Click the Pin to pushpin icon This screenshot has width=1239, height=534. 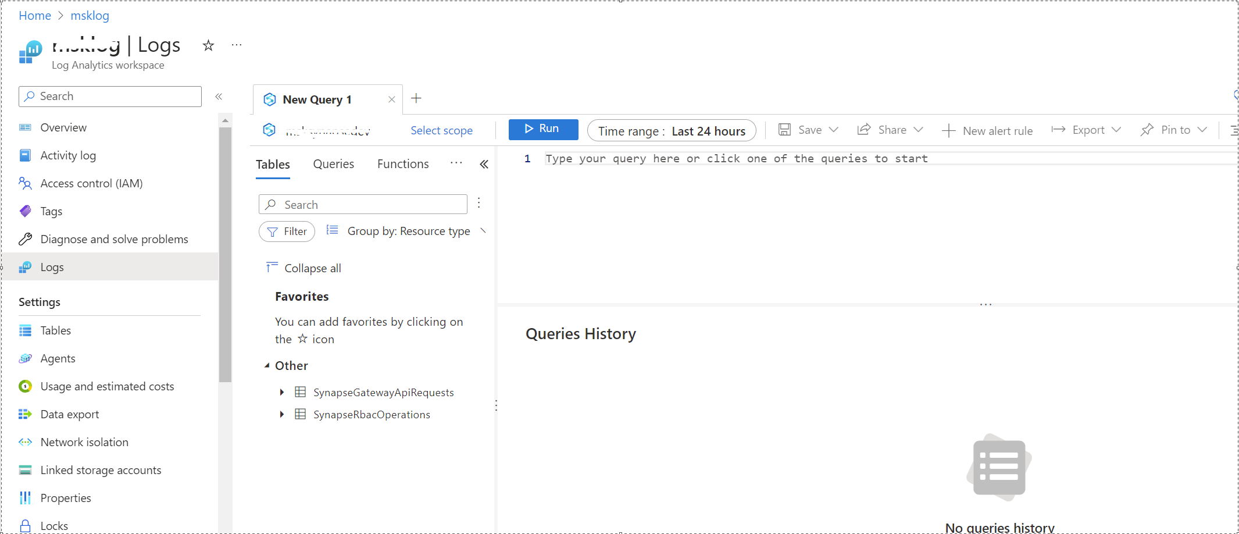1147,130
